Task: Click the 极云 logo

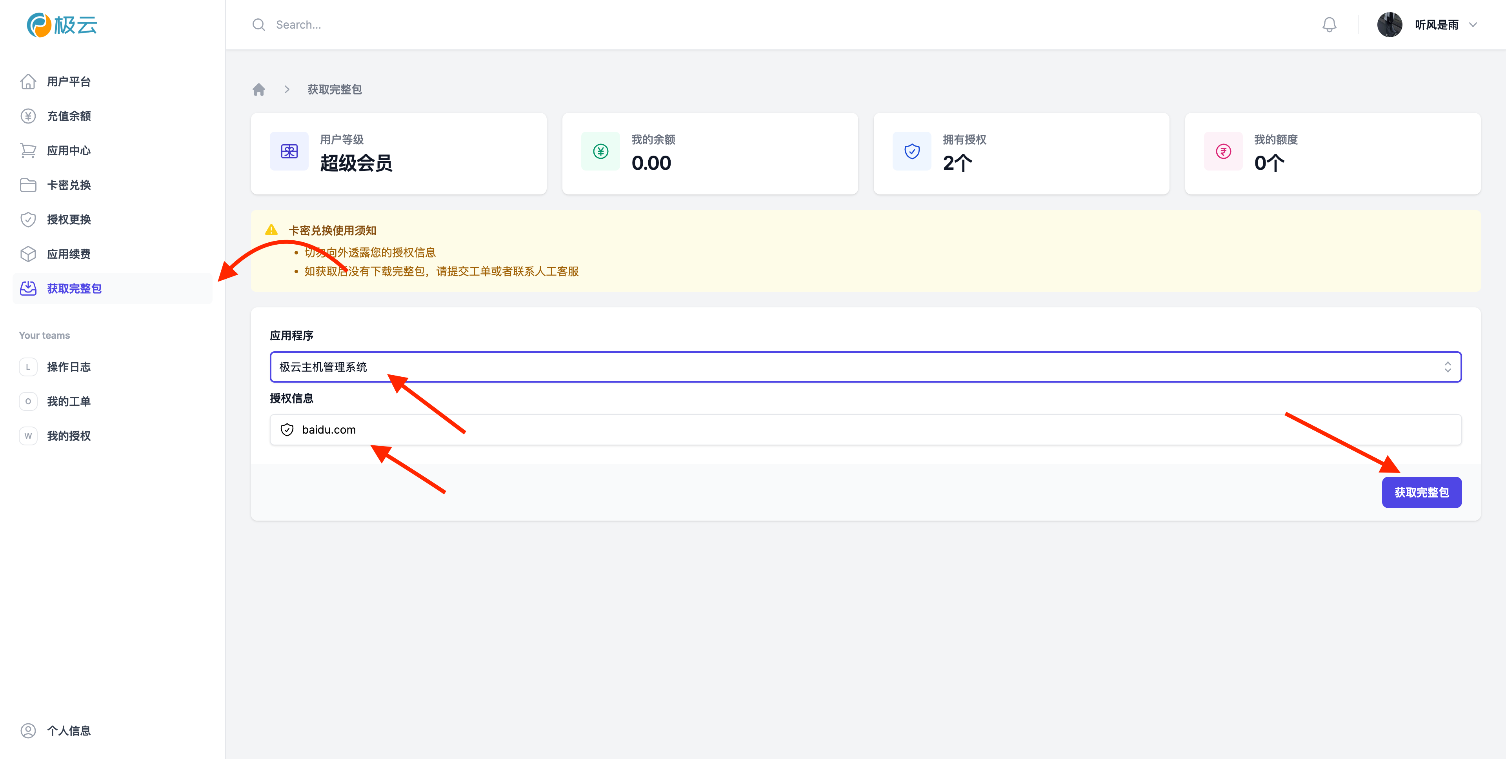Action: coord(62,25)
